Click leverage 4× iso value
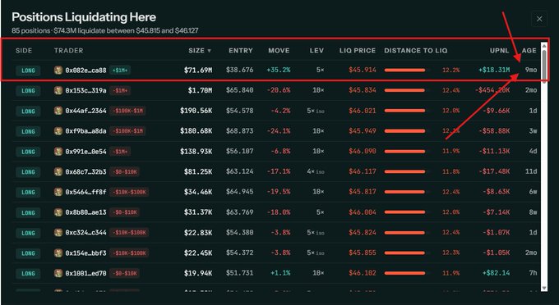559x305 pixels. pos(316,171)
